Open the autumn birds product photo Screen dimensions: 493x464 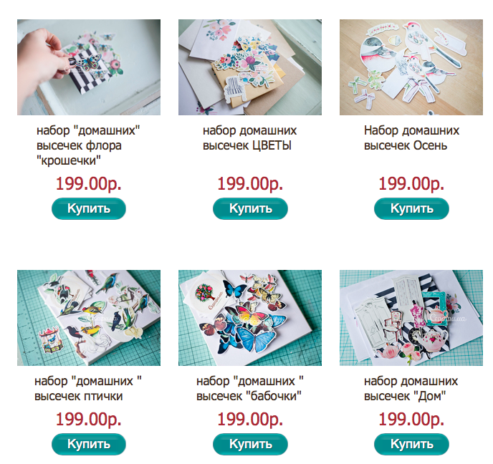click(411, 67)
